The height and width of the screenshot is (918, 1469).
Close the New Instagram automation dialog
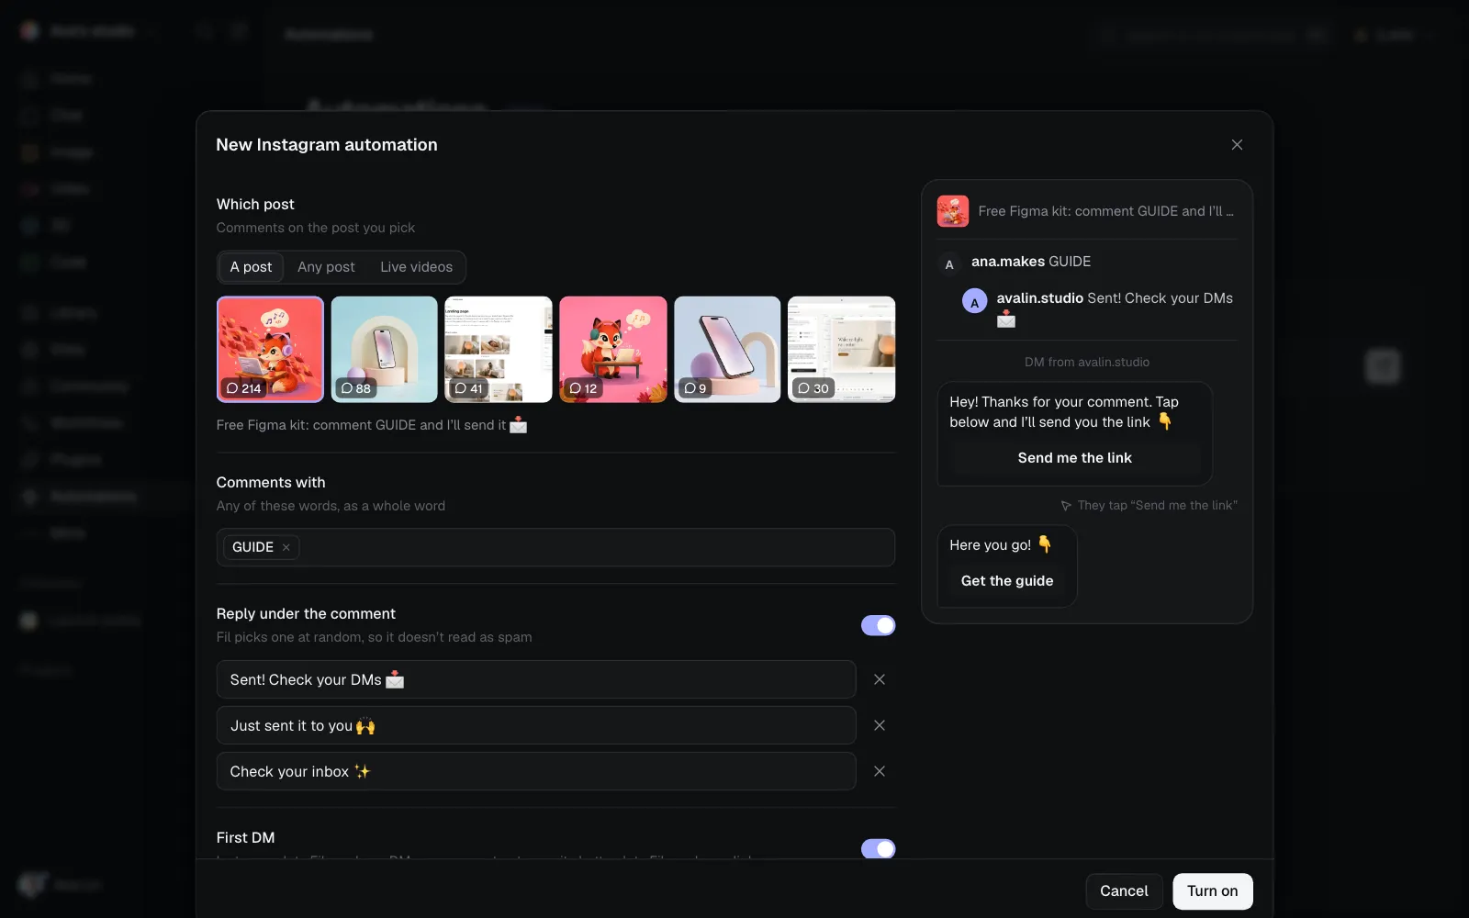point(1237,145)
